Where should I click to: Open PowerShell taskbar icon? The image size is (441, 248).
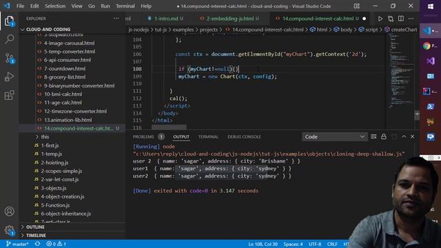(430, 107)
